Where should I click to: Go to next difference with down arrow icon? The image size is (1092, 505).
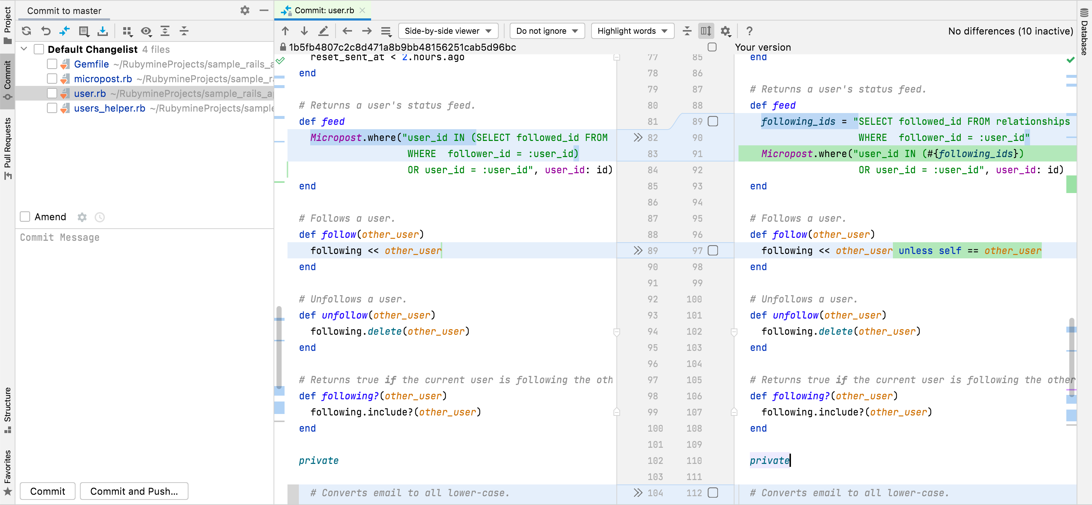(304, 30)
